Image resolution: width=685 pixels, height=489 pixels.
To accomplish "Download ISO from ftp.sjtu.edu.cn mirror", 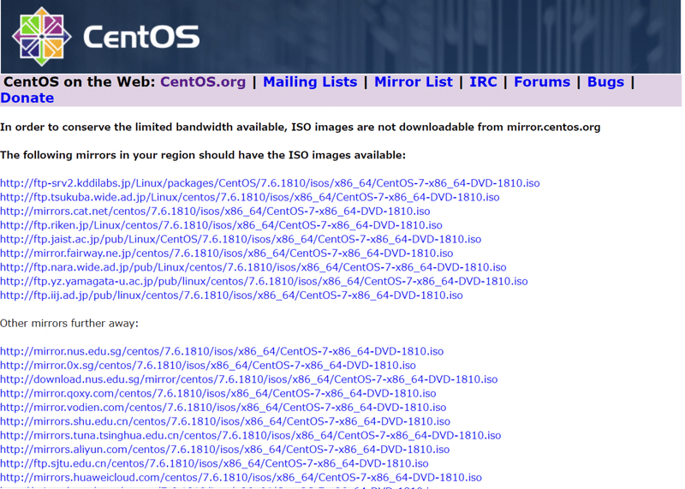I will [214, 463].
